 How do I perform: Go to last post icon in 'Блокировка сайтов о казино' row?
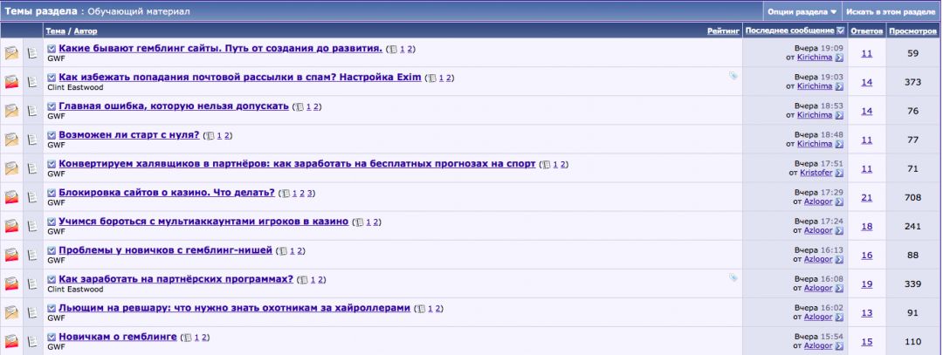click(x=839, y=201)
